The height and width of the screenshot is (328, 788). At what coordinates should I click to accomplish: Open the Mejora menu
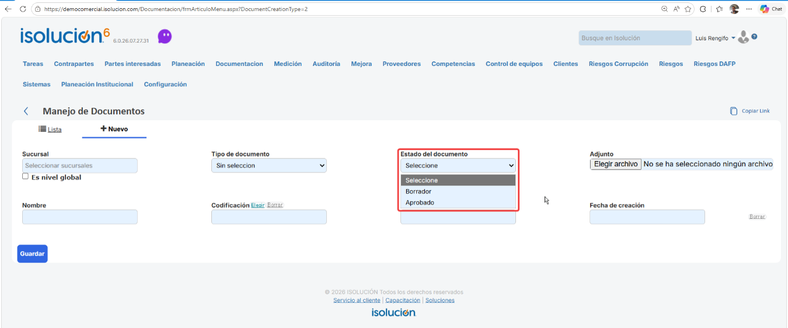pyautogui.click(x=361, y=64)
